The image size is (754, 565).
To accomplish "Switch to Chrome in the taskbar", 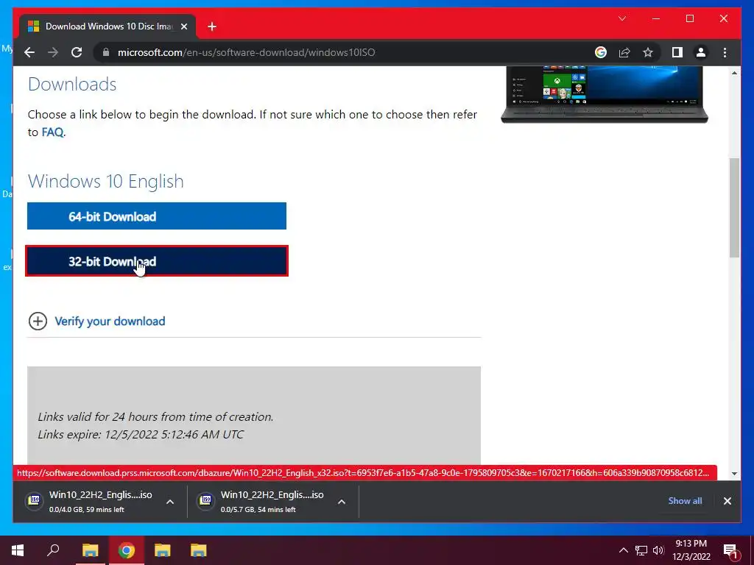I will tap(127, 550).
